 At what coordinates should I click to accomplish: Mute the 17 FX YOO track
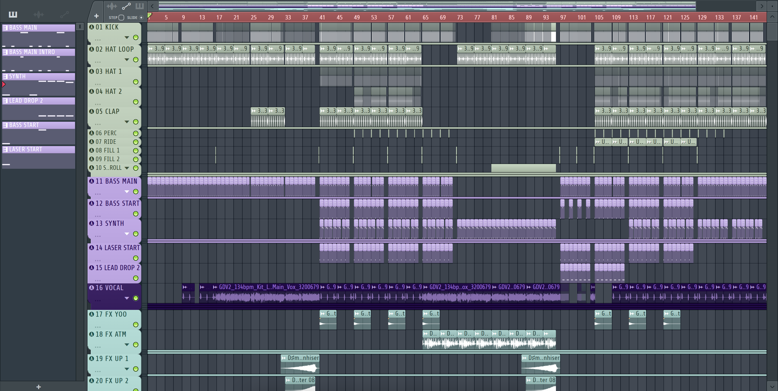tap(136, 324)
